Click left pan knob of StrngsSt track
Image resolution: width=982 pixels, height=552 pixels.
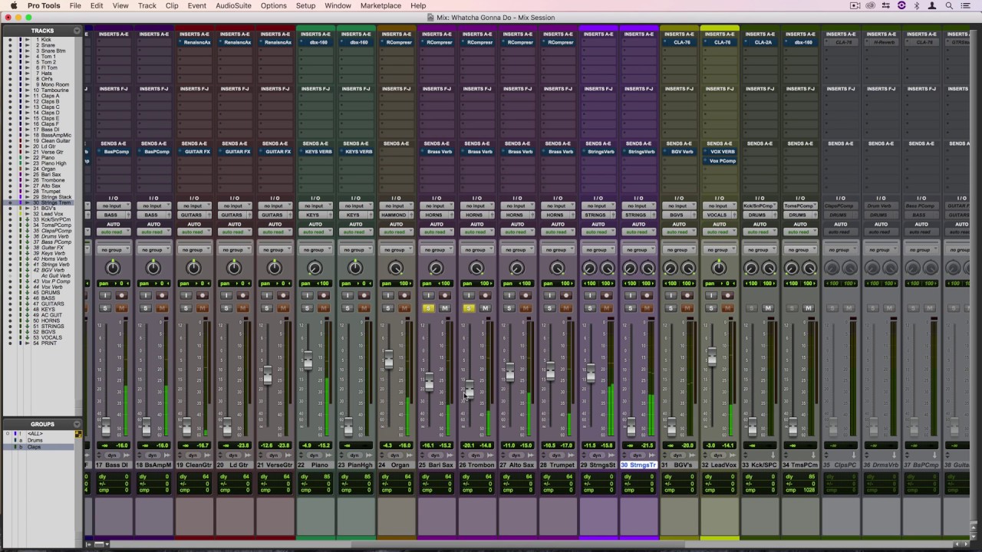pos(588,268)
